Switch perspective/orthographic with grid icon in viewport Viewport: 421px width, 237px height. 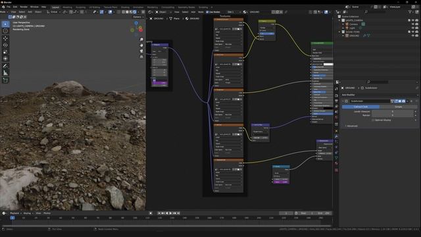(x=141, y=57)
